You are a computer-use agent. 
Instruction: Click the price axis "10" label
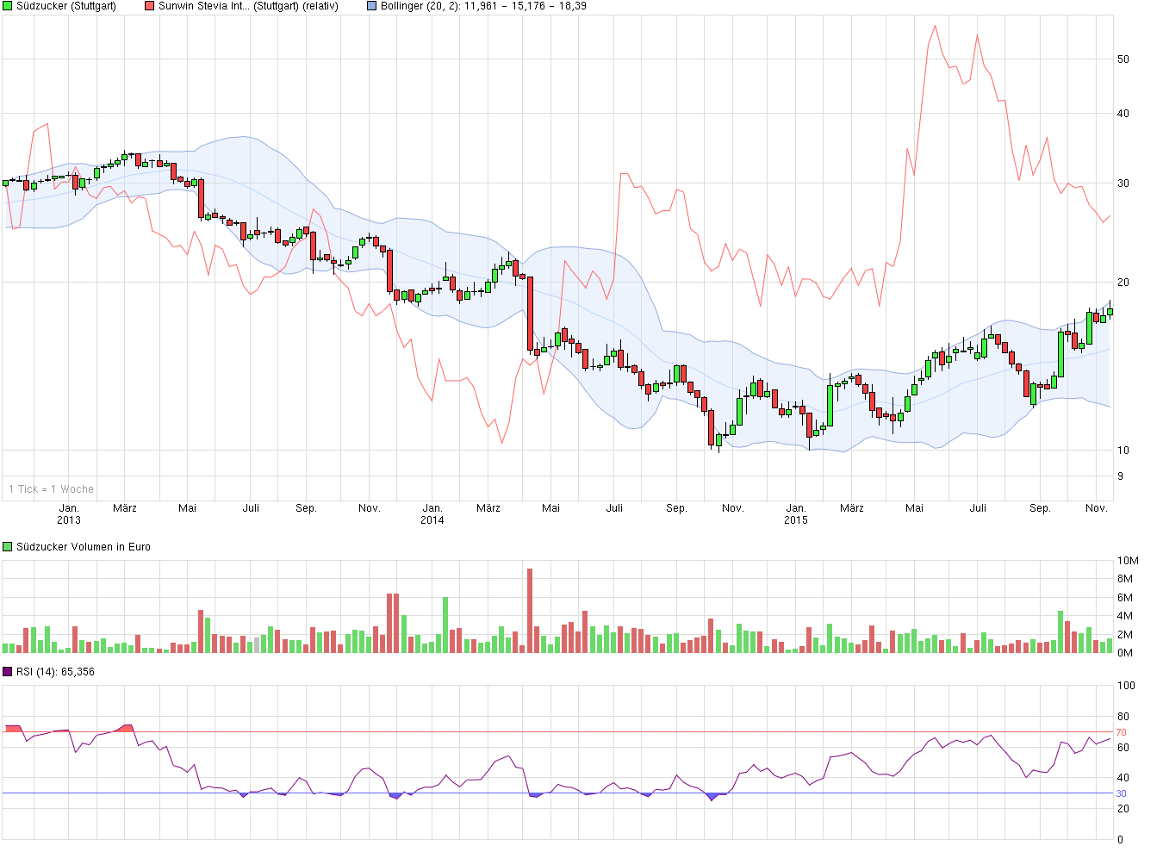coord(1123,451)
